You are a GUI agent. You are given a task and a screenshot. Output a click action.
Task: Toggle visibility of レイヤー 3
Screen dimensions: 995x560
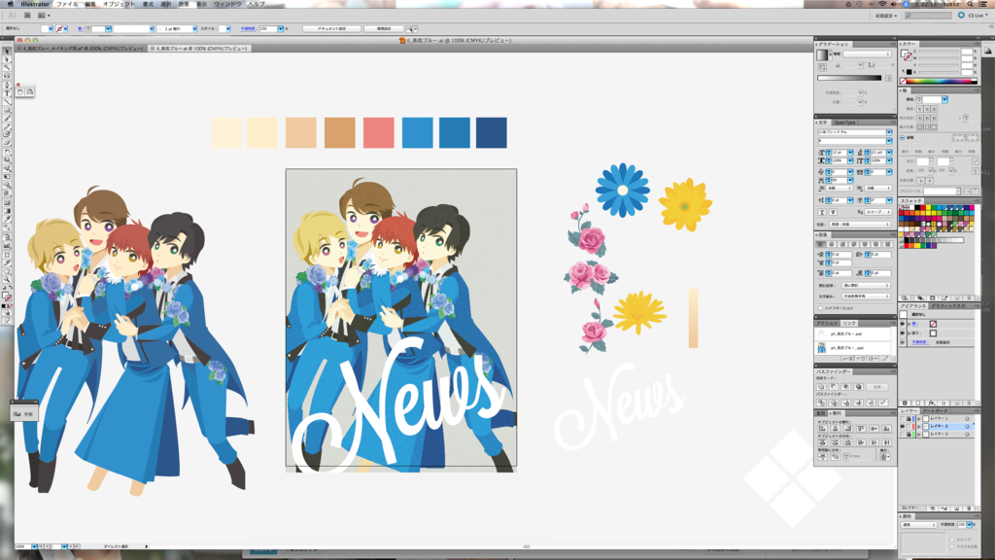903,435
